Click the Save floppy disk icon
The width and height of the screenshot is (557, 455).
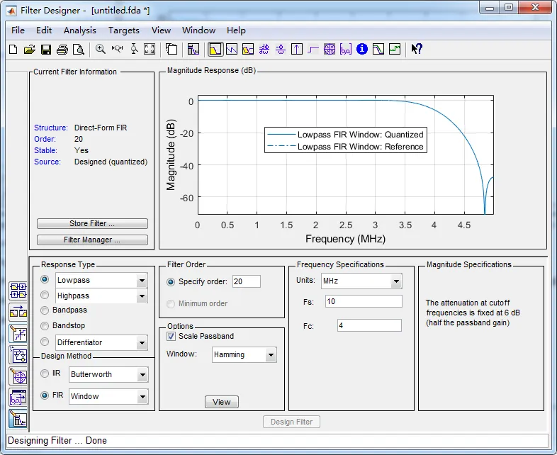click(x=45, y=50)
